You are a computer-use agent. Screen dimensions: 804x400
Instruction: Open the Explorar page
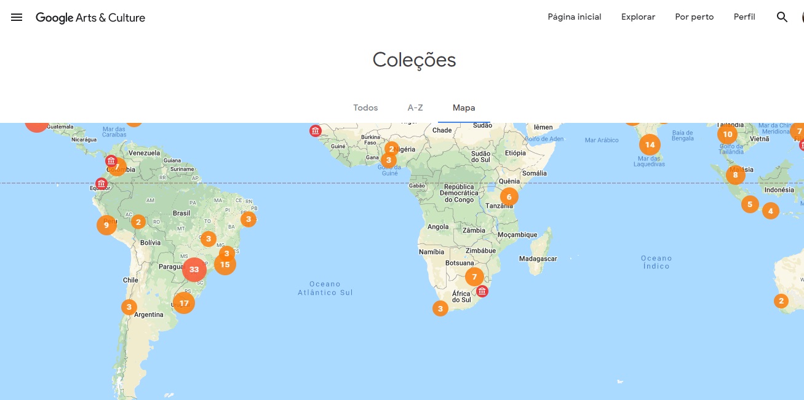coord(638,17)
